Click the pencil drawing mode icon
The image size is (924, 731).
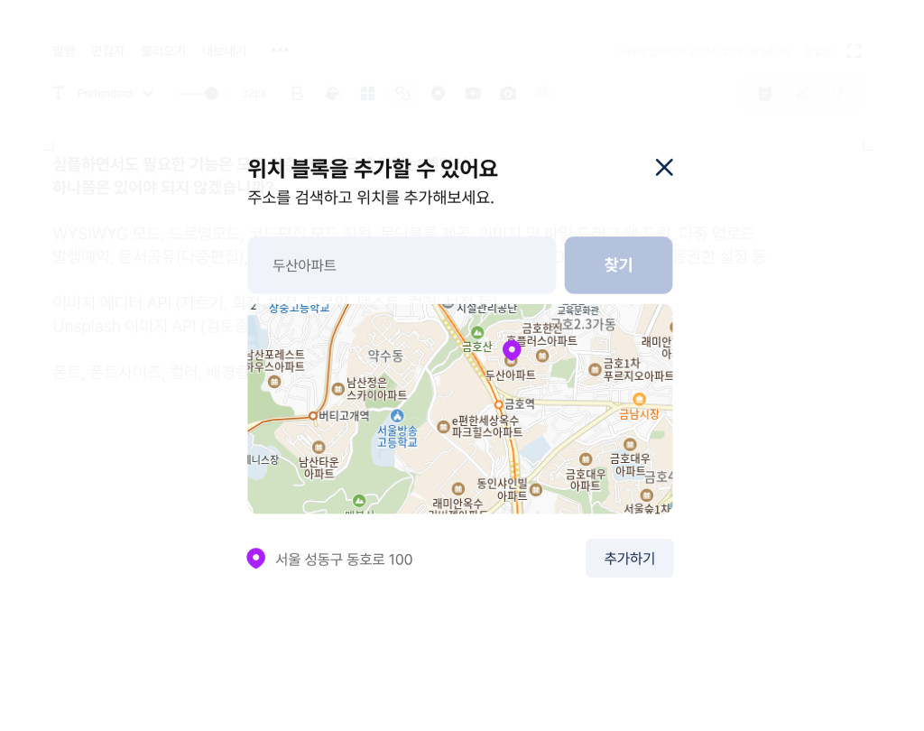[802, 93]
